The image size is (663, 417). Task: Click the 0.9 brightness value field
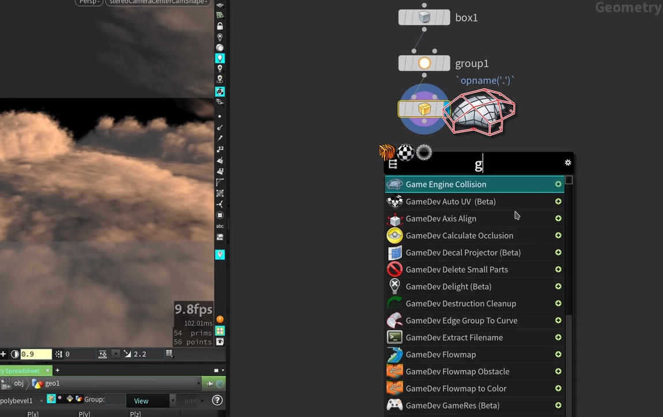pyautogui.click(x=36, y=354)
